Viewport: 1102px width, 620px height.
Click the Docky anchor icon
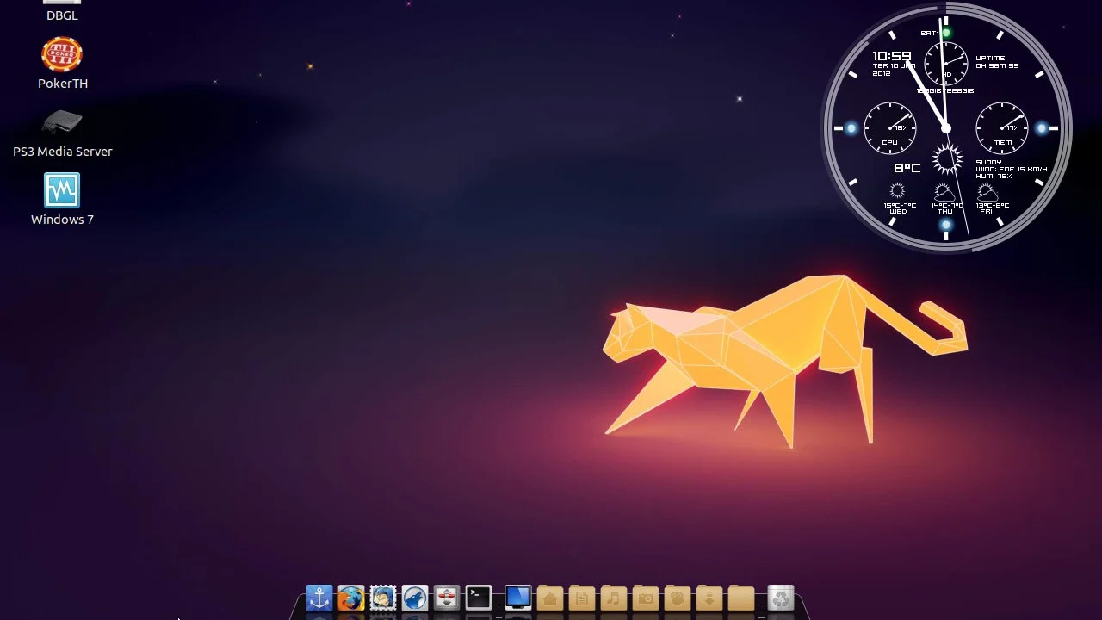(319, 598)
